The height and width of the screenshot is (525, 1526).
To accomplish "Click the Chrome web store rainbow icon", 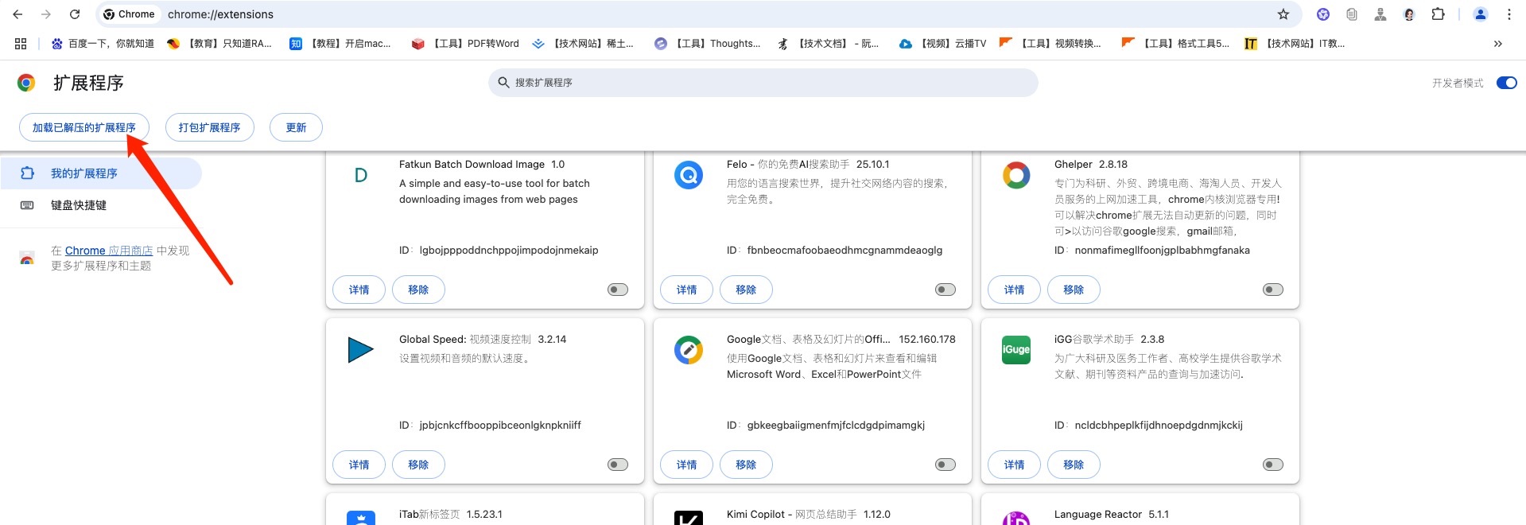I will point(27,259).
